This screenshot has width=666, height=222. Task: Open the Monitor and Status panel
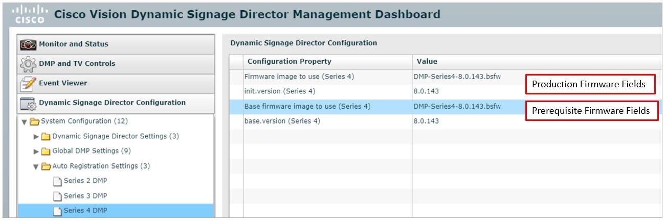116,44
